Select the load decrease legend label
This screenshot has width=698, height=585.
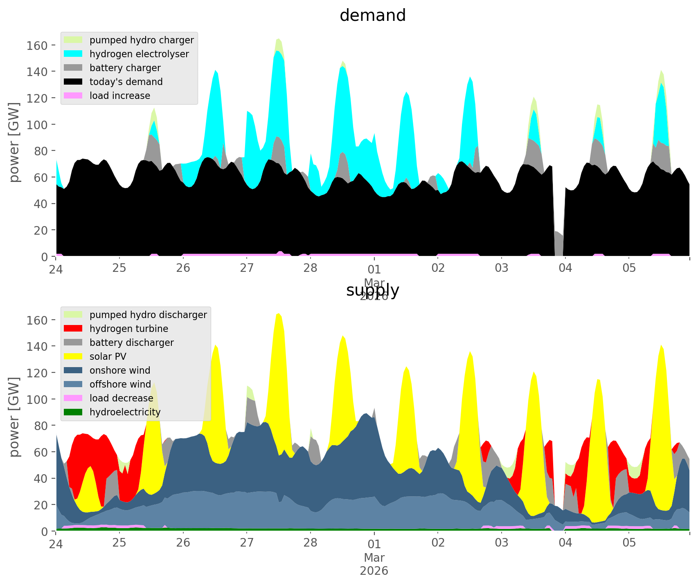(x=121, y=398)
